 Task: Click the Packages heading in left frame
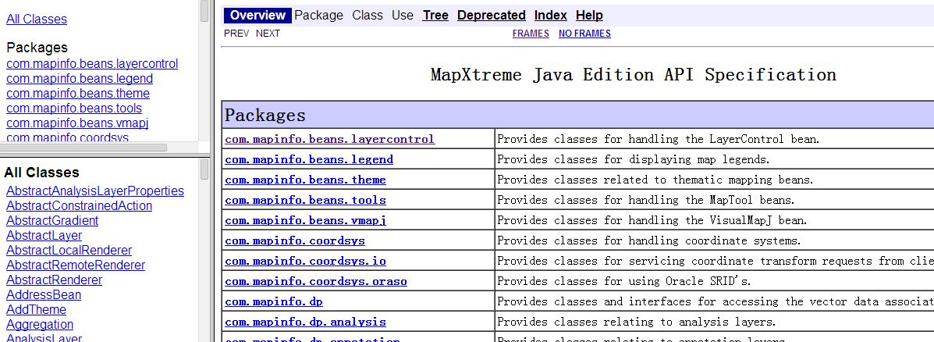click(37, 48)
